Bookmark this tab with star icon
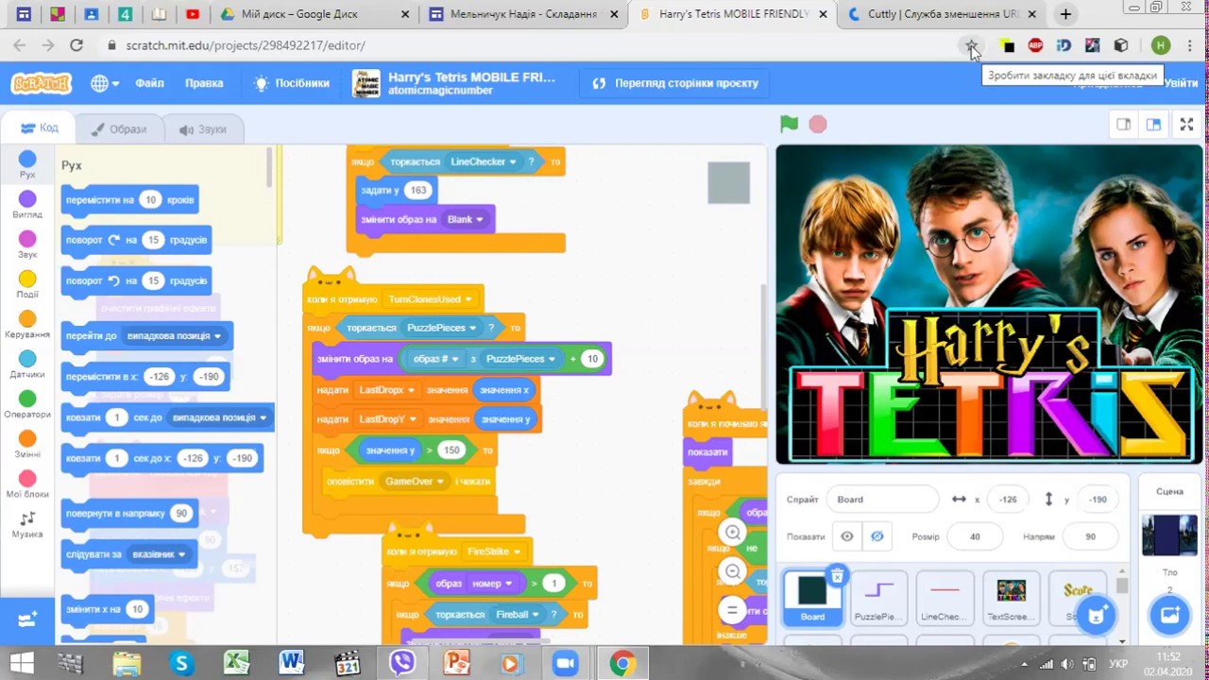1209x680 pixels. point(971,45)
